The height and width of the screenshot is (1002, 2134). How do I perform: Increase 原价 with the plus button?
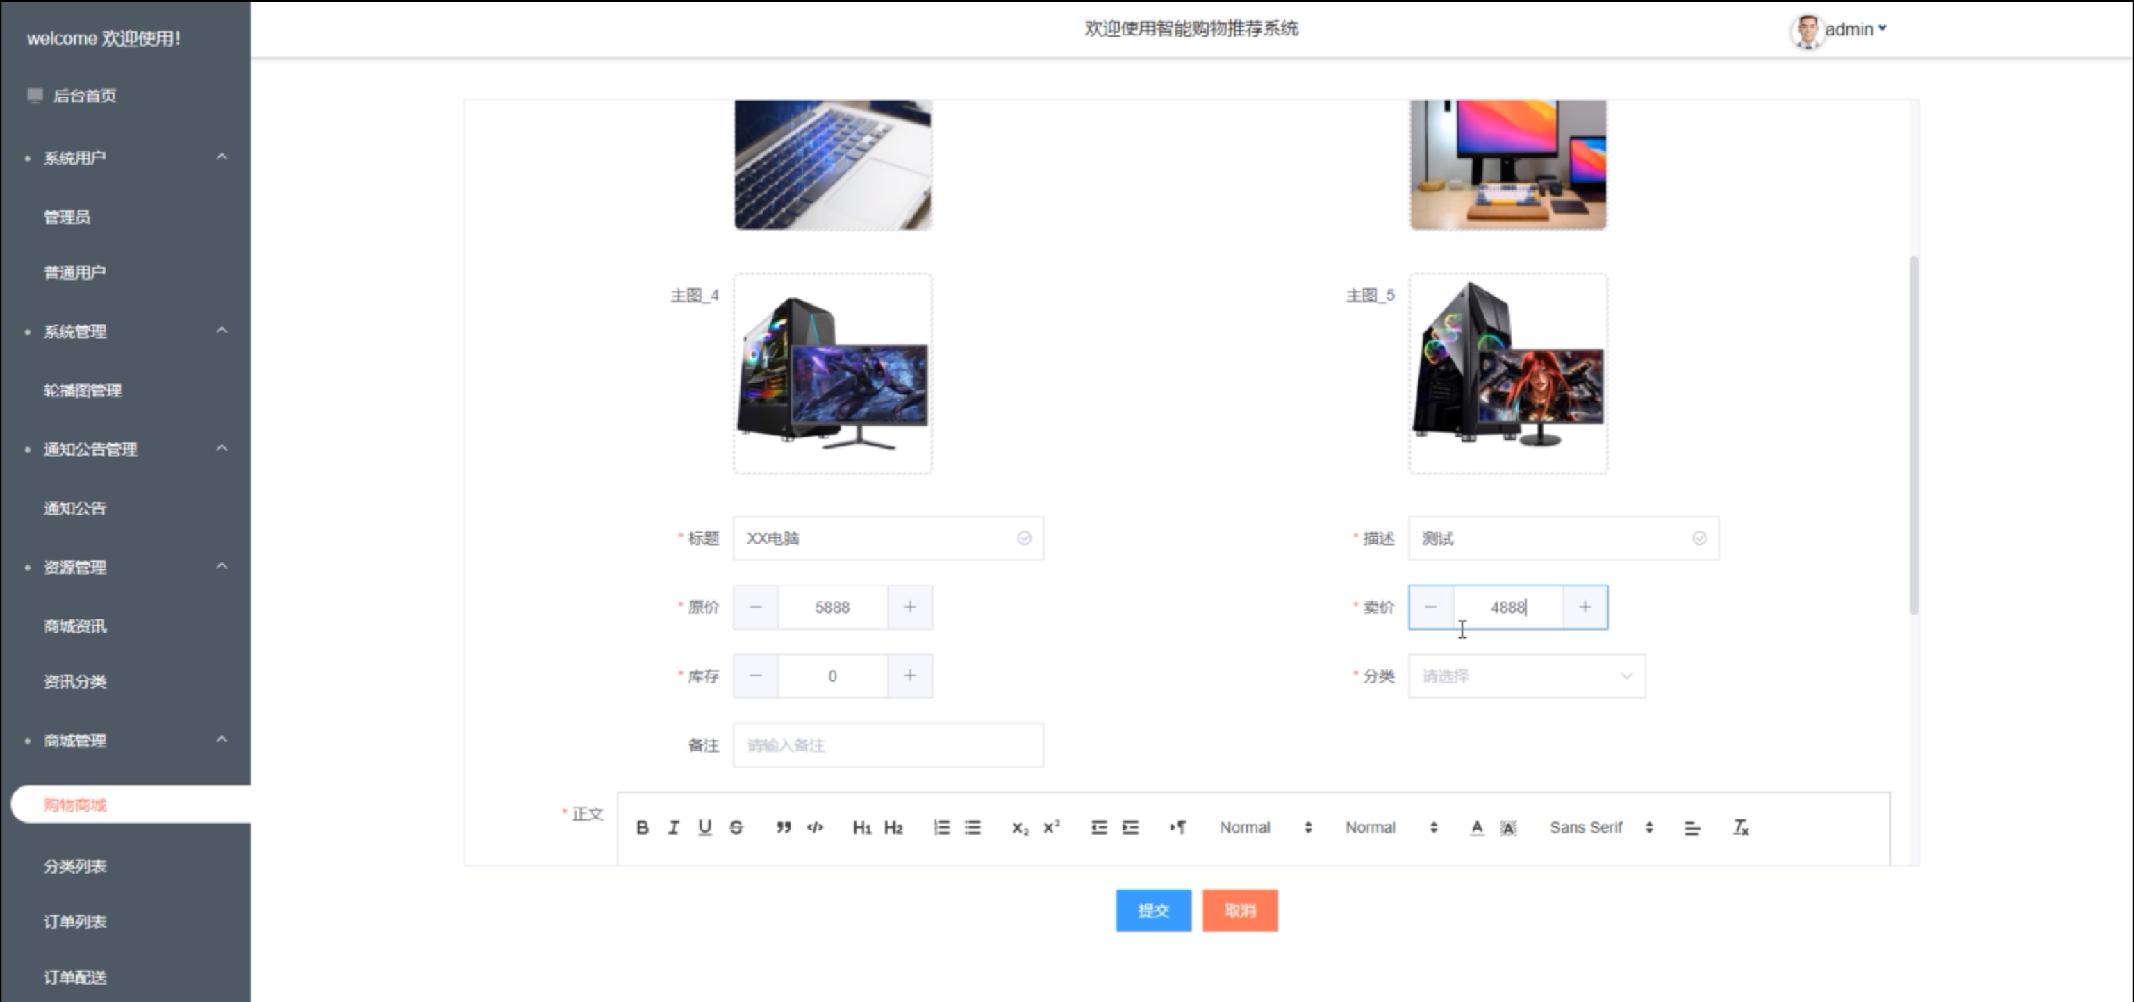909,607
